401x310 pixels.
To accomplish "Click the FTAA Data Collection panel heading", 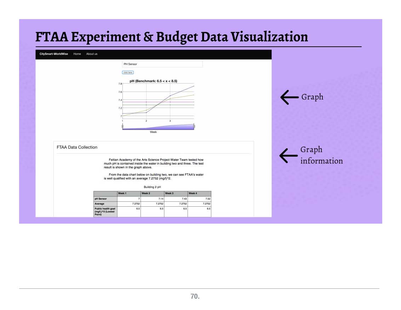I will tap(77, 147).
